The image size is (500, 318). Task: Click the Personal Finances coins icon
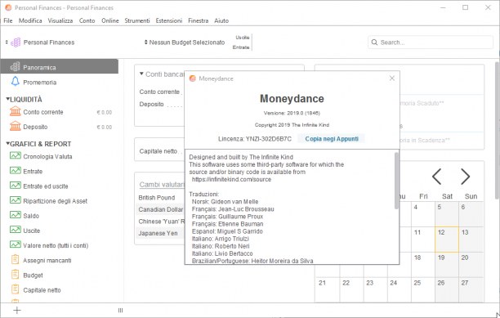(16, 43)
